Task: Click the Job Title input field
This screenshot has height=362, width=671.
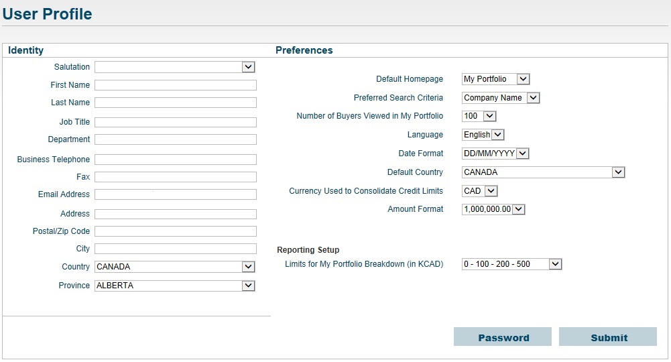Action: point(176,123)
